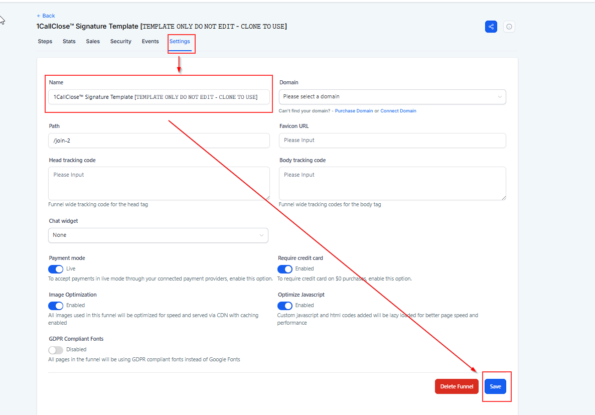
Task: Go back using the Back link
Action: point(46,16)
